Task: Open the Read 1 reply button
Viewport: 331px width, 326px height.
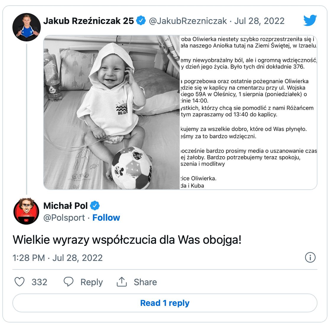Action: (x=165, y=303)
